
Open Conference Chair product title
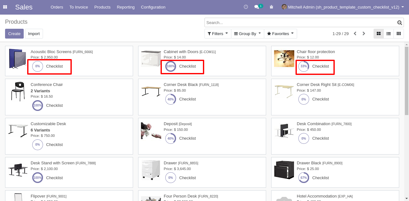point(47,85)
